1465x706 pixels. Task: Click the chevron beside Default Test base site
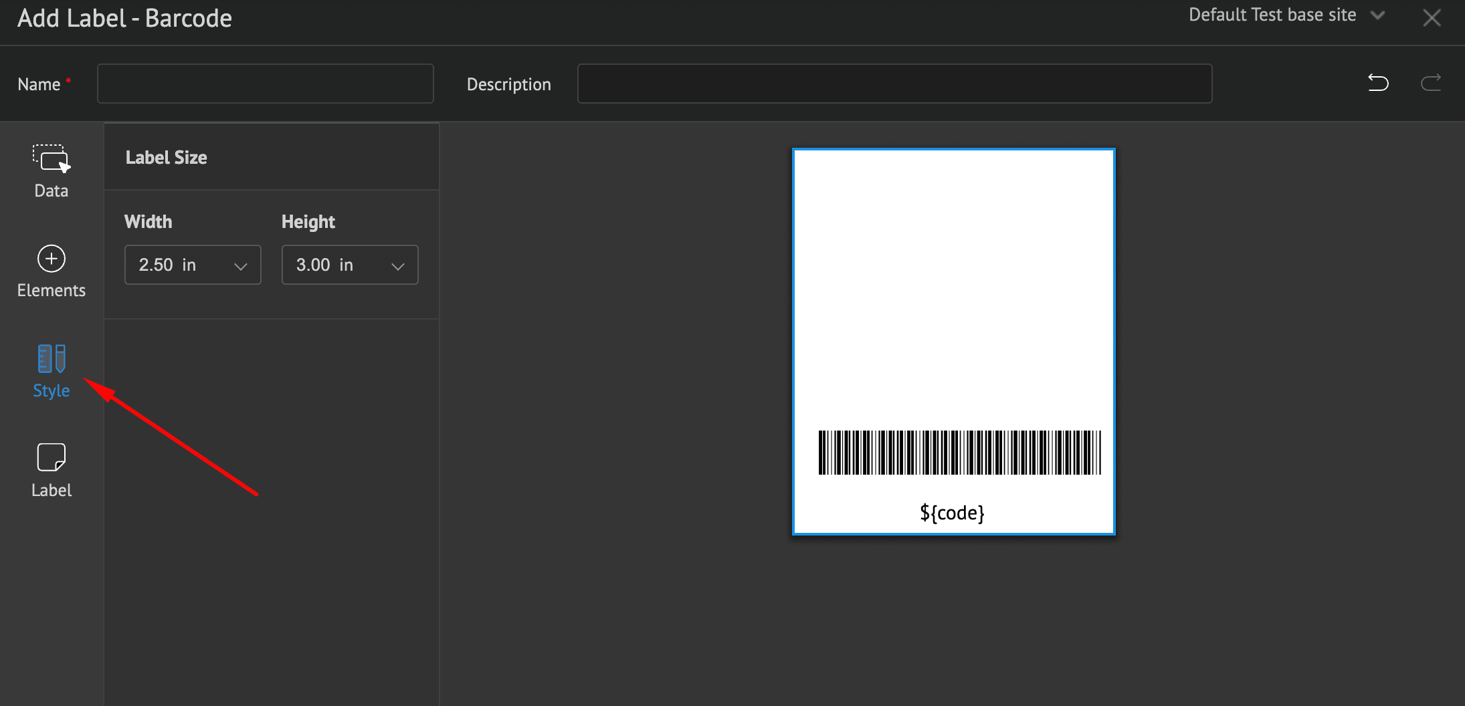[x=1377, y=15]
